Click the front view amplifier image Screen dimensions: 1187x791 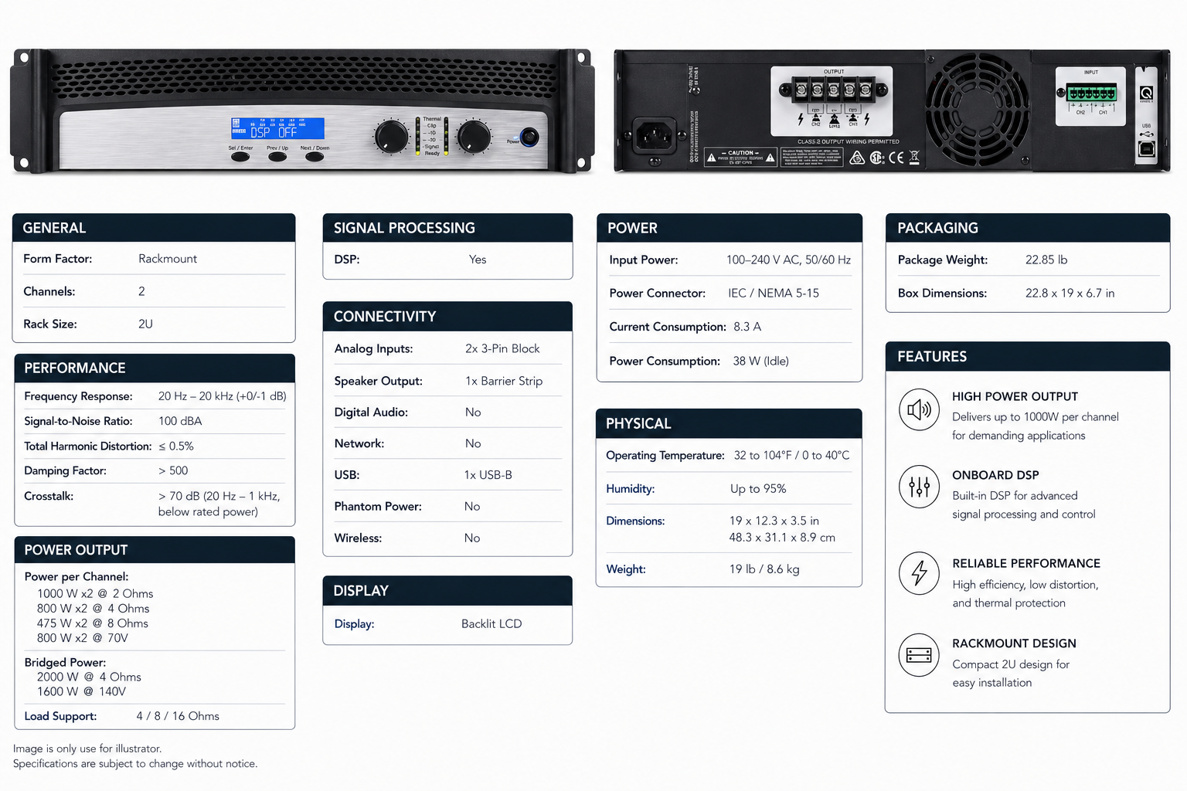[302, 110]
